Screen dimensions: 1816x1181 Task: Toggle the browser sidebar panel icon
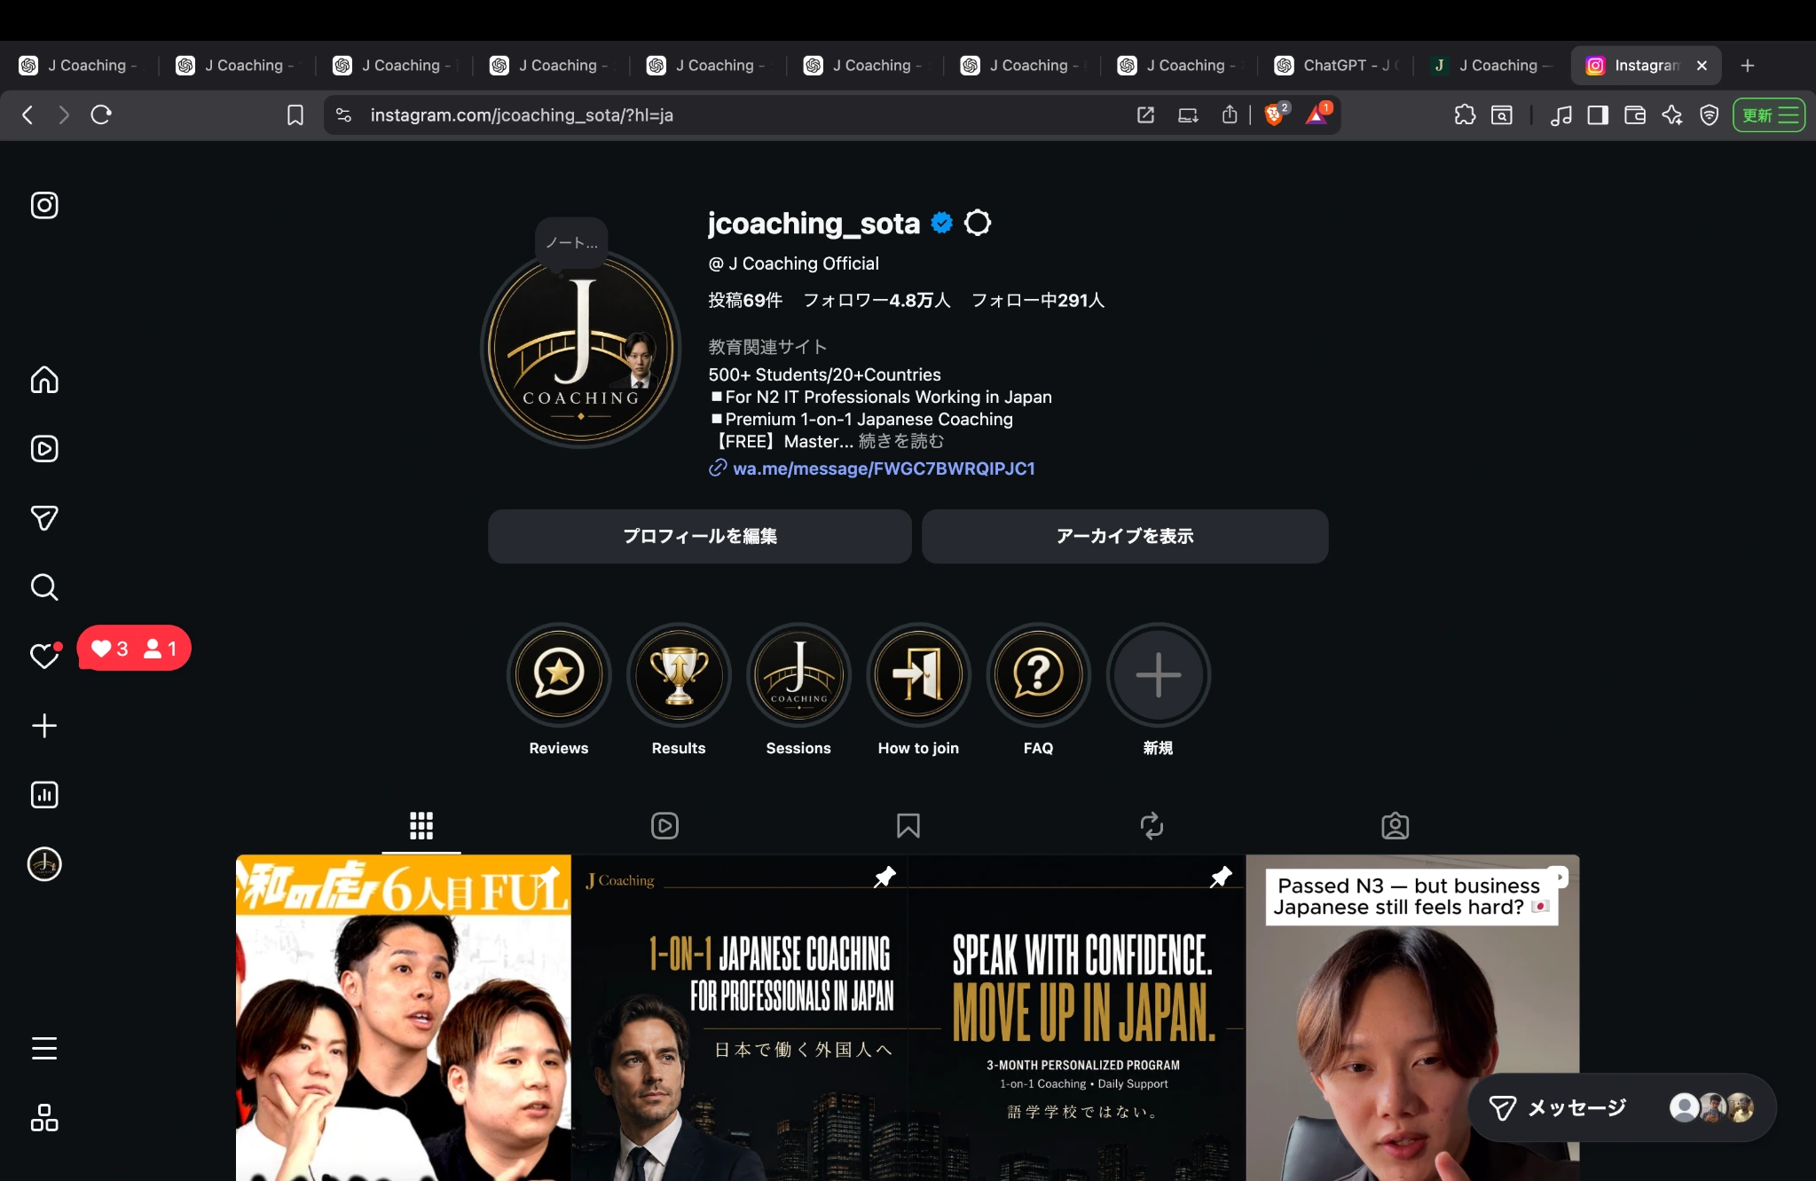pos(1598,114)
